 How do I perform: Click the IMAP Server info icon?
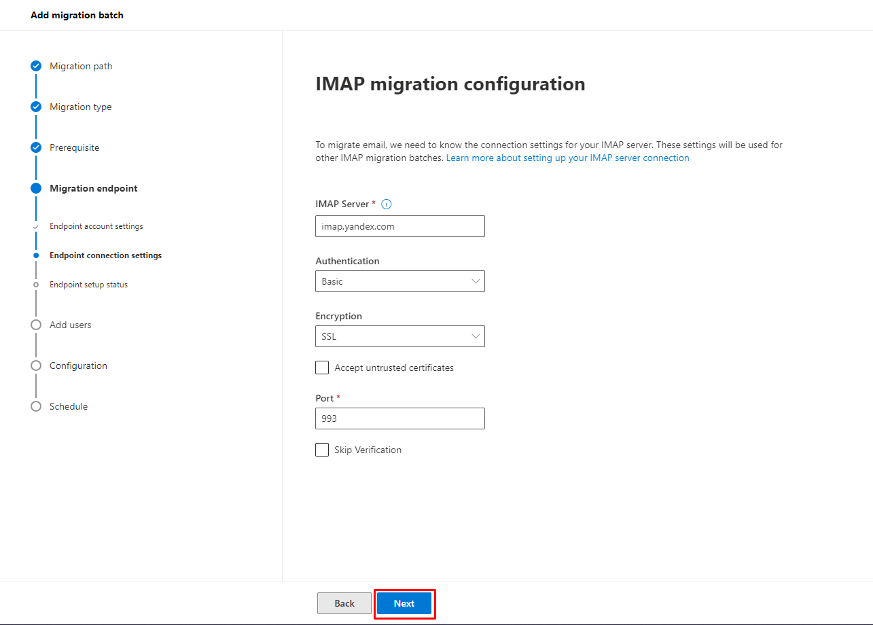[387, 204]
